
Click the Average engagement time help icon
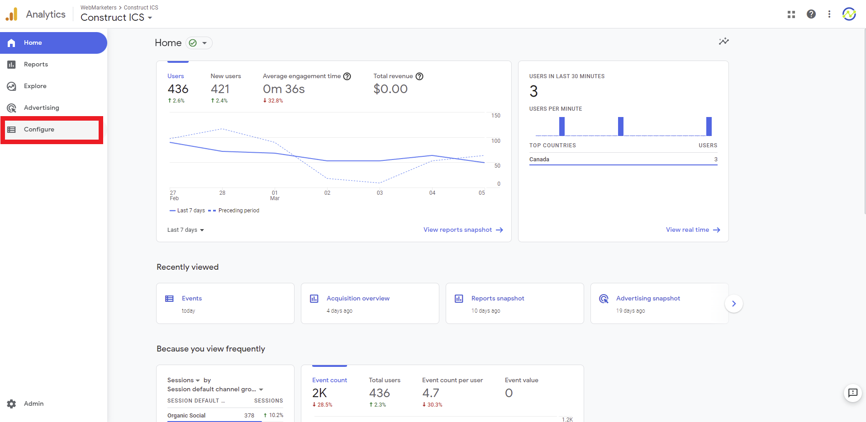347,76
